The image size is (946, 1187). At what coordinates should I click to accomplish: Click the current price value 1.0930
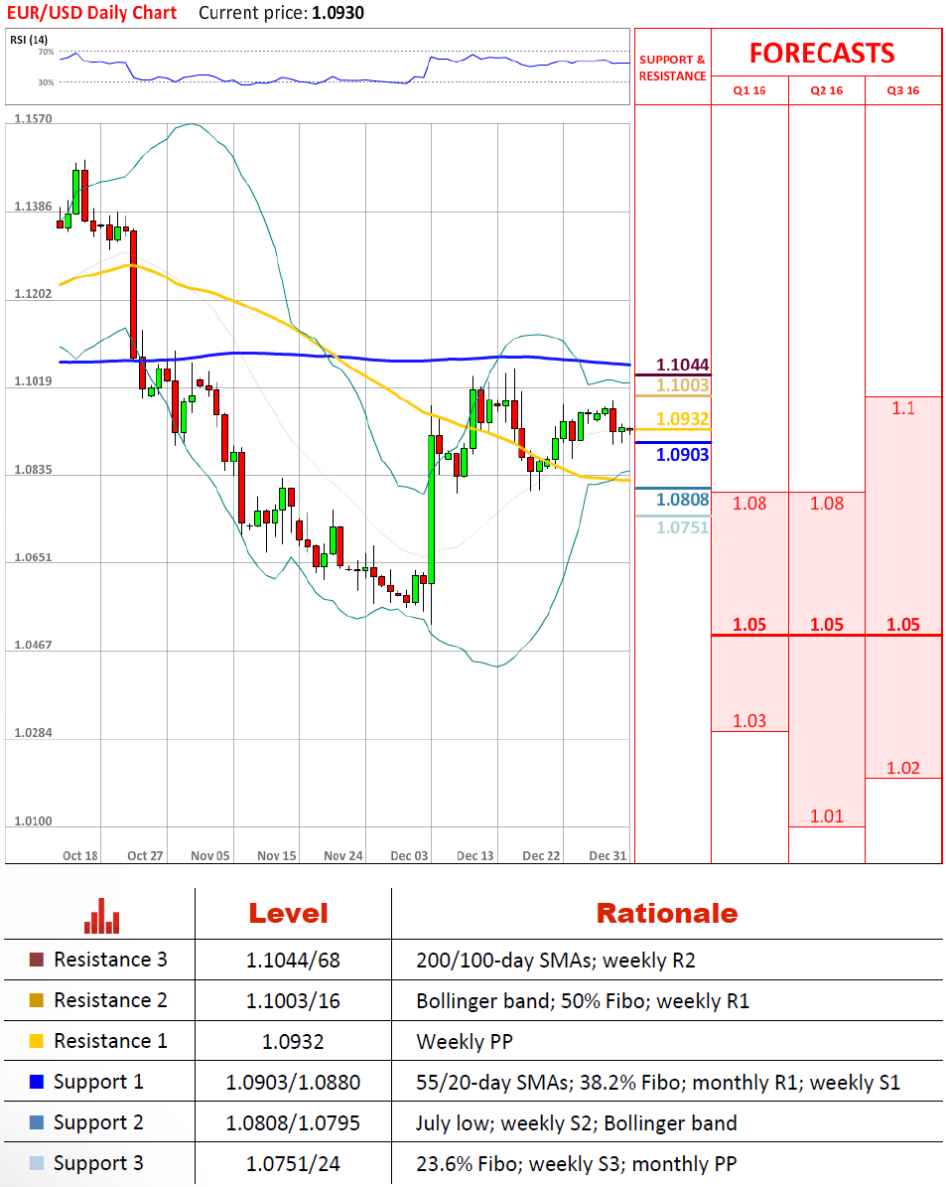[x=338, y=13]
